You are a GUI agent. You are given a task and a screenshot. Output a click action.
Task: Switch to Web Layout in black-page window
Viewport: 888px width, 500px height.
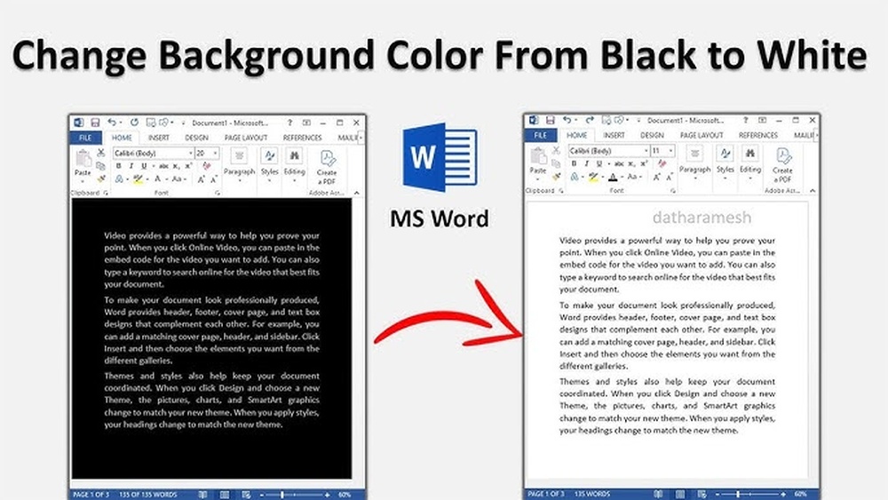click(246, 495)
